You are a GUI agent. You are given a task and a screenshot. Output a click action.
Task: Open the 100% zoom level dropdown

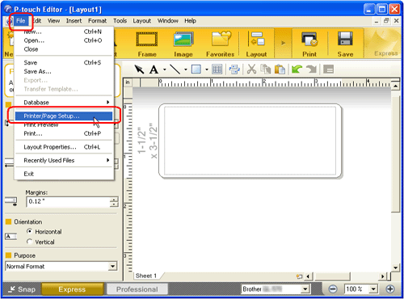(x=373, y=289)
